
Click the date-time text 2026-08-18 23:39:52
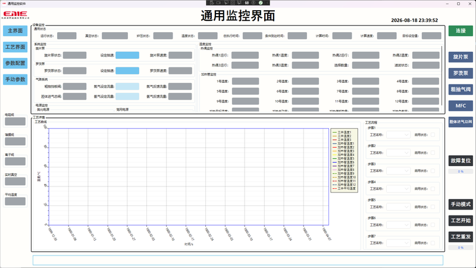(414, 20)
